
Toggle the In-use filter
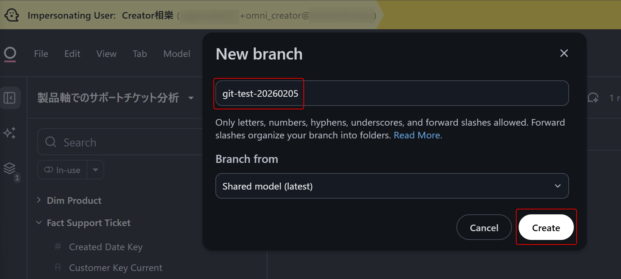click(63, 170)
